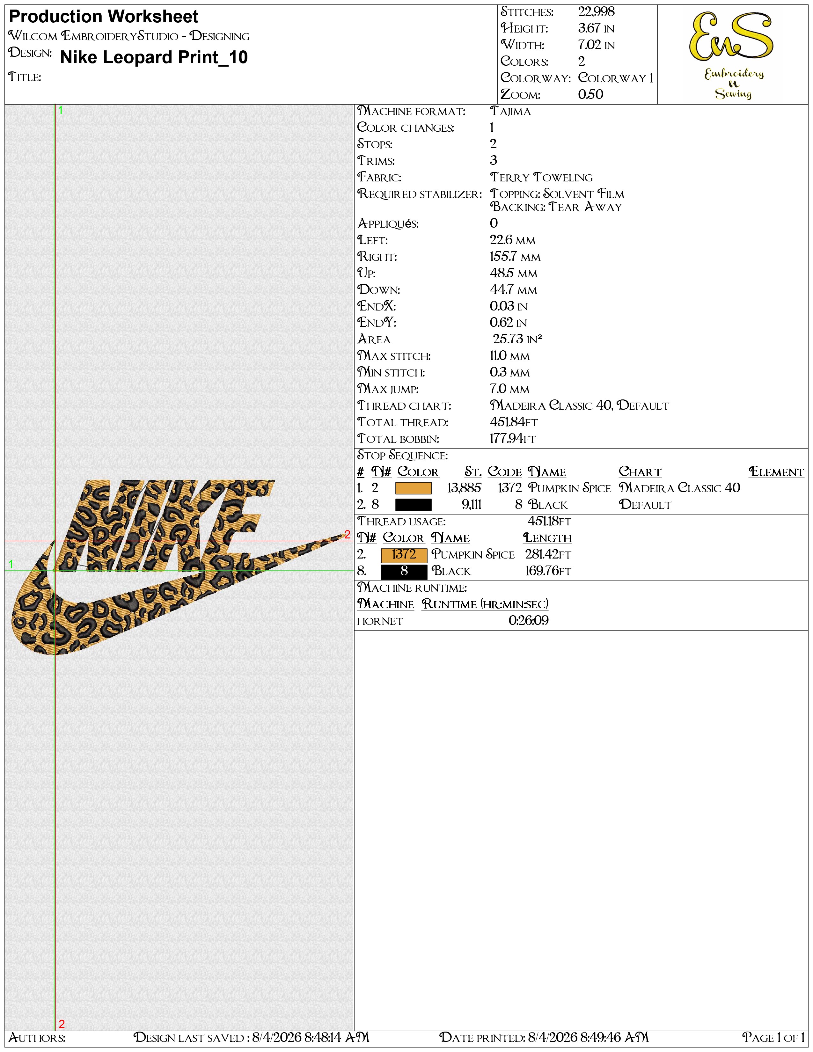813x1052 pixels.
Task: Click the black 8 swatch in Thread Usage
Action: (x=404, y=572)
